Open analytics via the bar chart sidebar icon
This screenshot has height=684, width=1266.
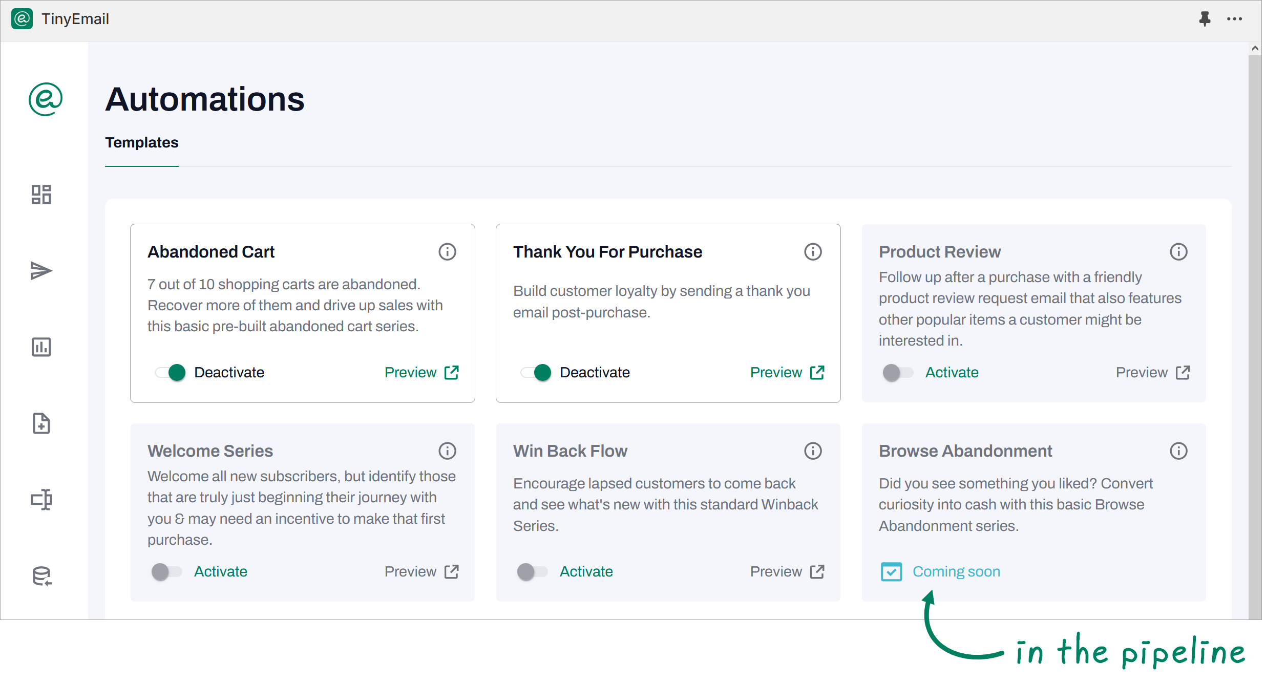click(x=41, y=348)
